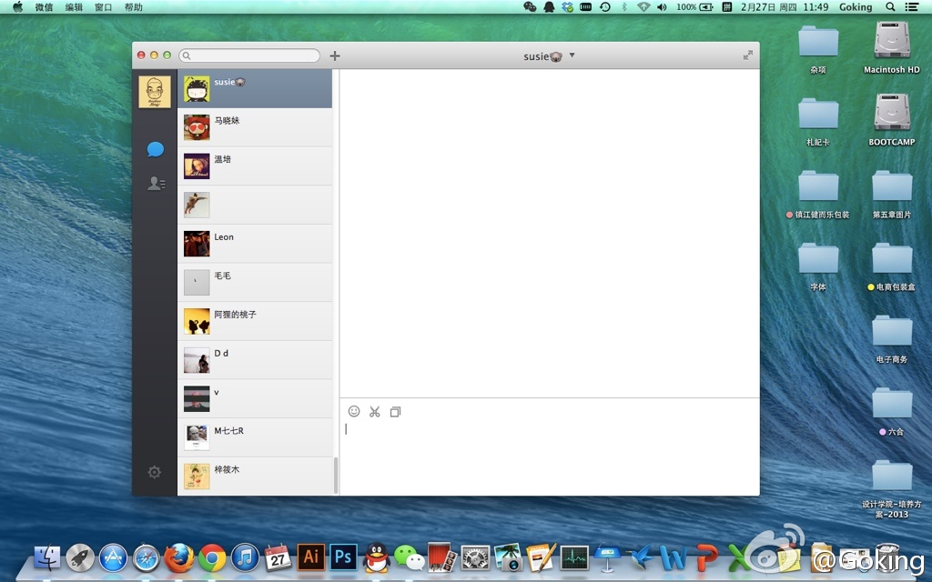Open Launchpad rocket in the Dock
This screenshot has height=582, width=932.
(x=80, y=557)
